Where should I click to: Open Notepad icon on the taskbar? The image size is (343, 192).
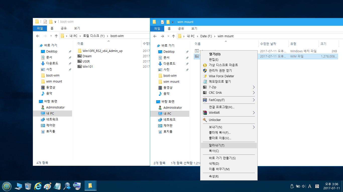coord(57,186)
